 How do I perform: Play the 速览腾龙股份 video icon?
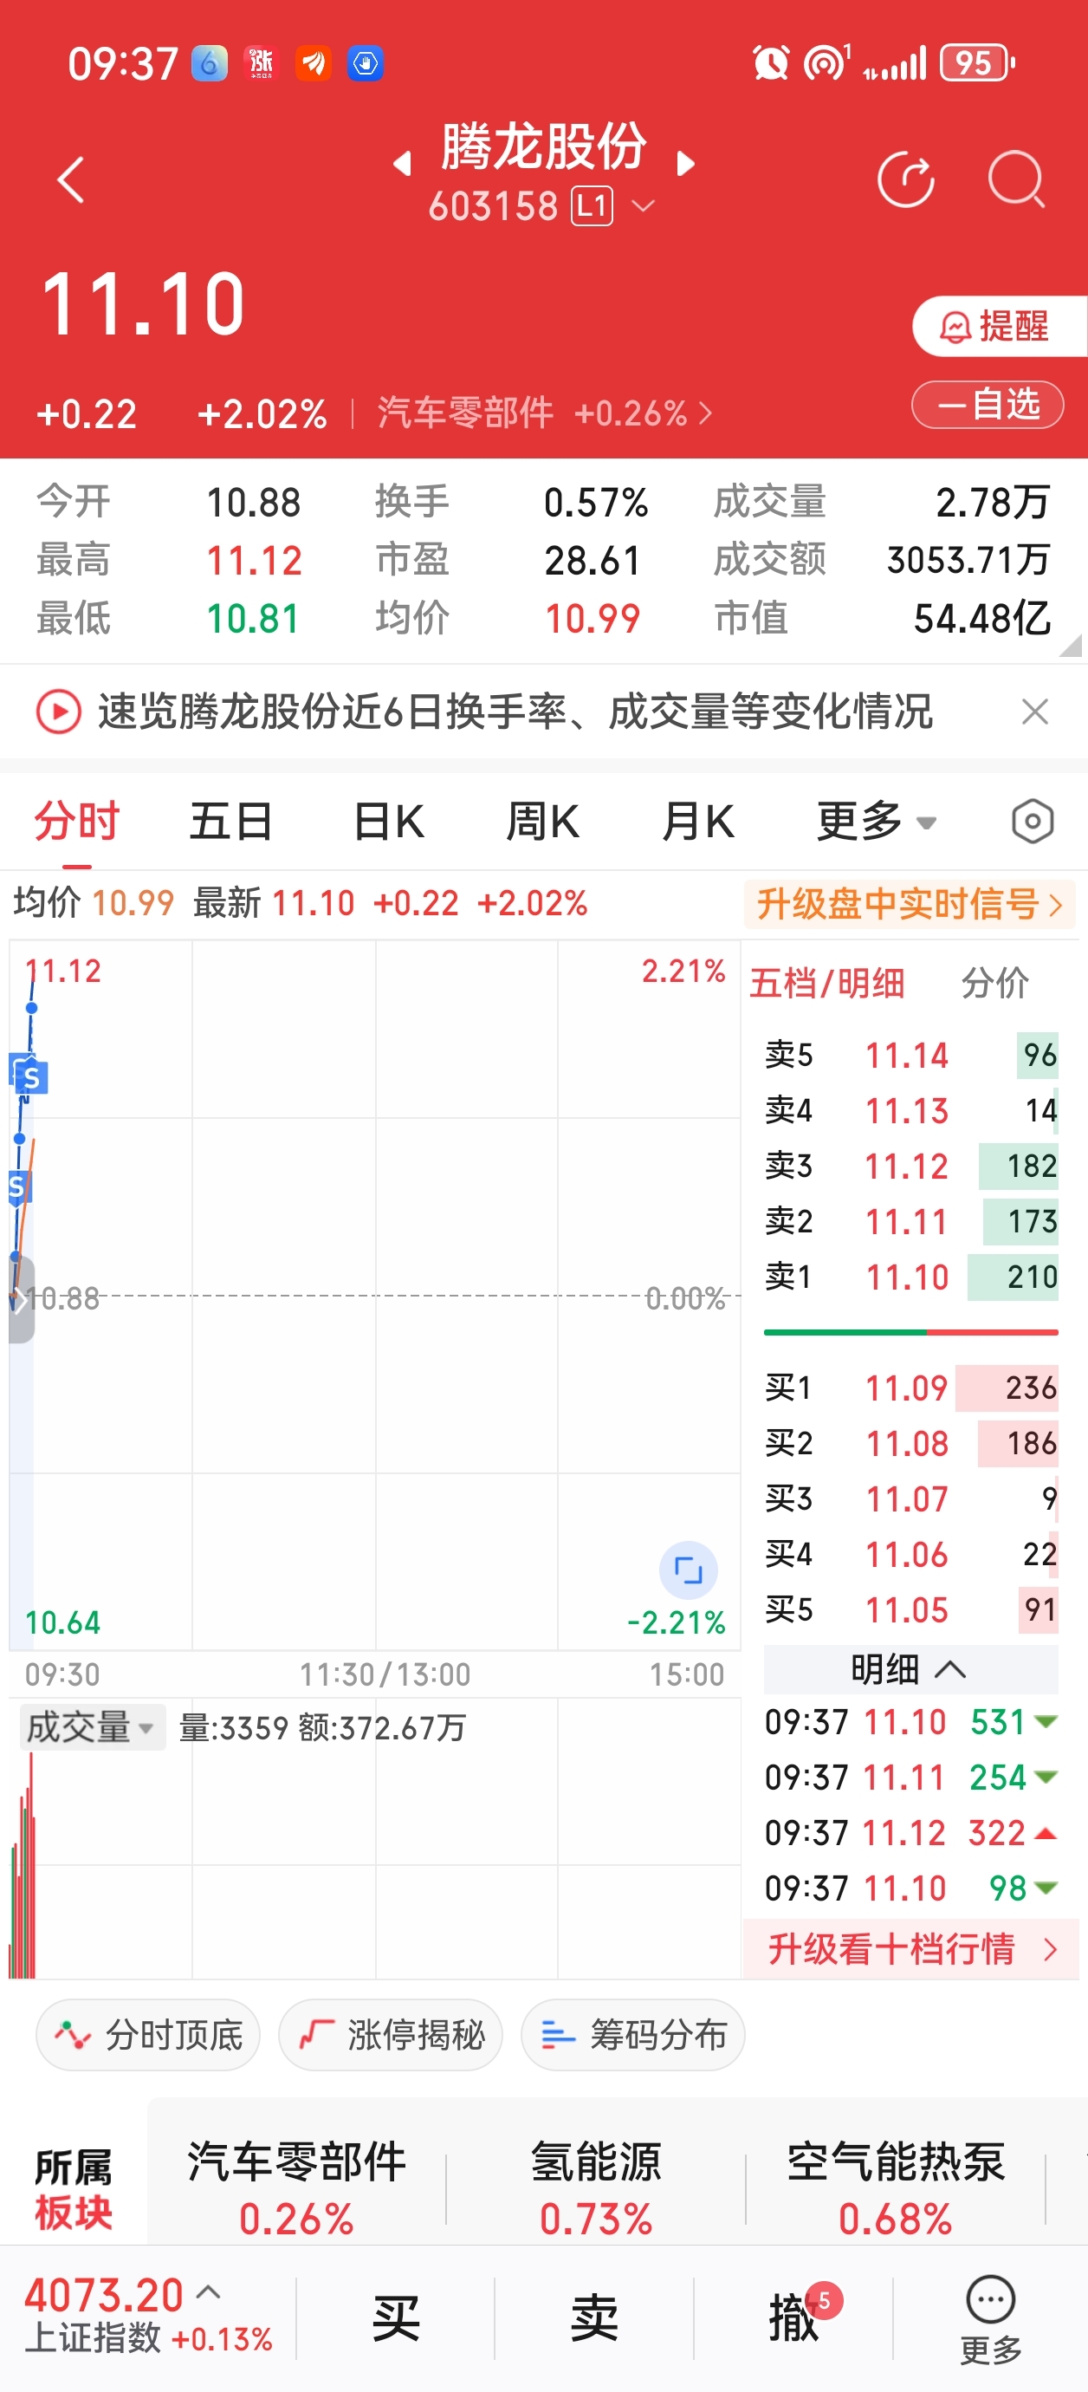pos(59,712)
